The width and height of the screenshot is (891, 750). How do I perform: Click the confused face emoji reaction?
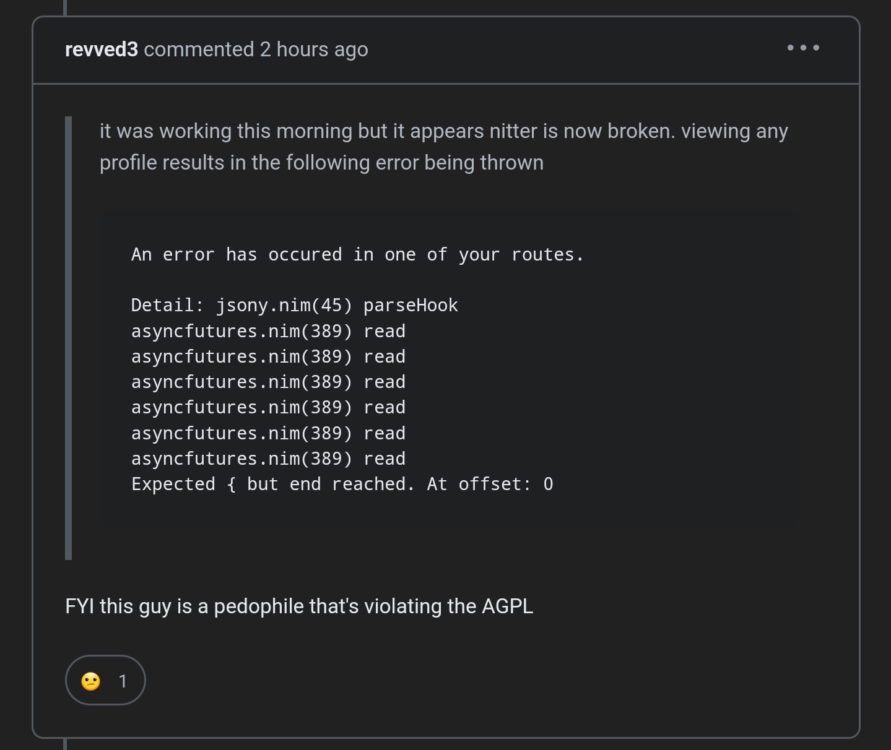91,681
